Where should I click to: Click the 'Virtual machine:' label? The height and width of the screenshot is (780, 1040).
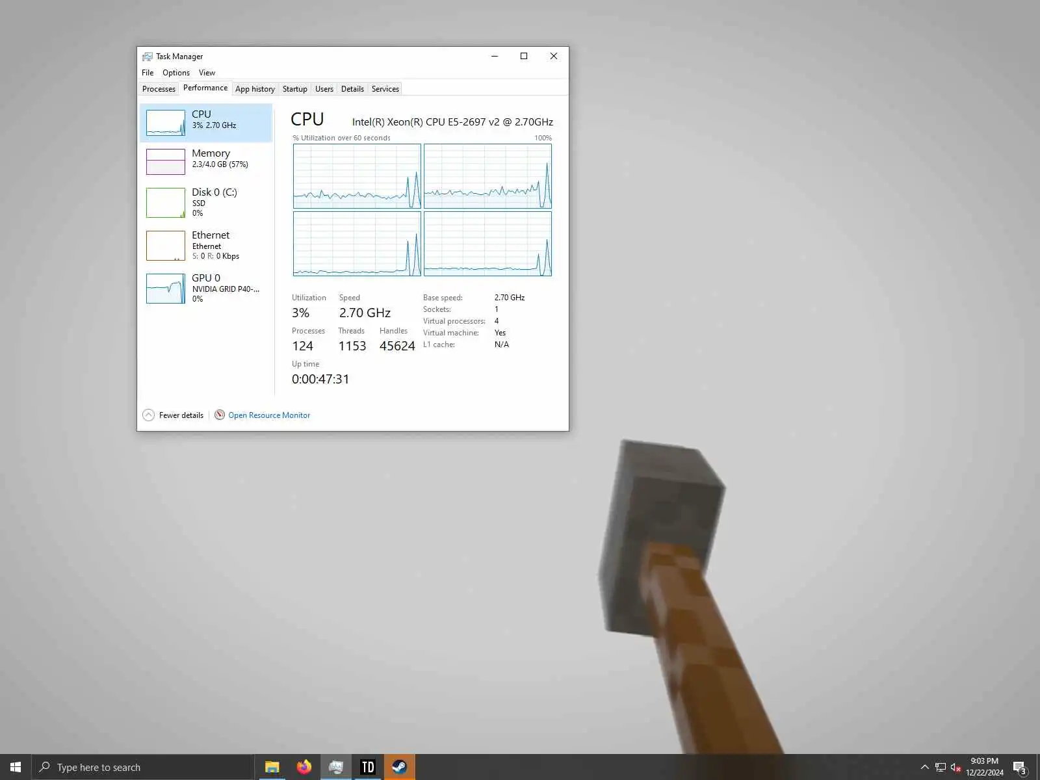pyautogui.click(x=451, y=333)
